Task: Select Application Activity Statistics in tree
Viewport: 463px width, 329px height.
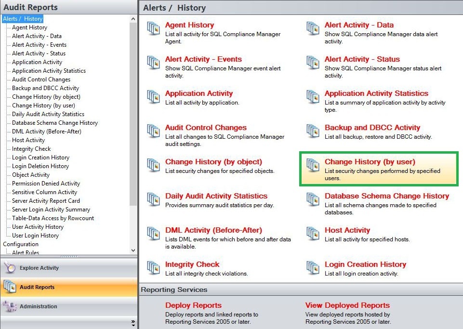Action: [49, 71]
